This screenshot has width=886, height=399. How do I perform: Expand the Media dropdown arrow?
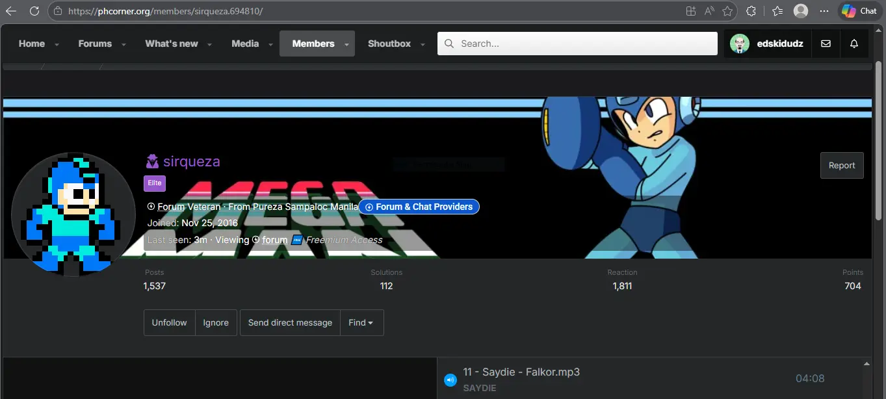pos(270,44)
